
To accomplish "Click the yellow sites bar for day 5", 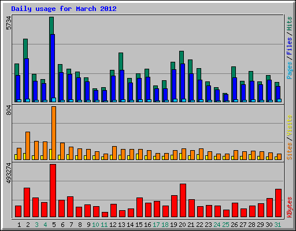I will tap(50, 154).
